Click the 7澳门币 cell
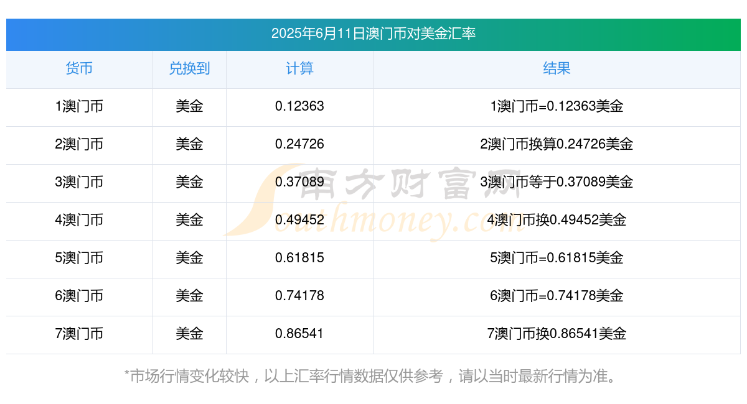Screen dimensions: 747x404 pyautogui.click(x=79, y=334)
